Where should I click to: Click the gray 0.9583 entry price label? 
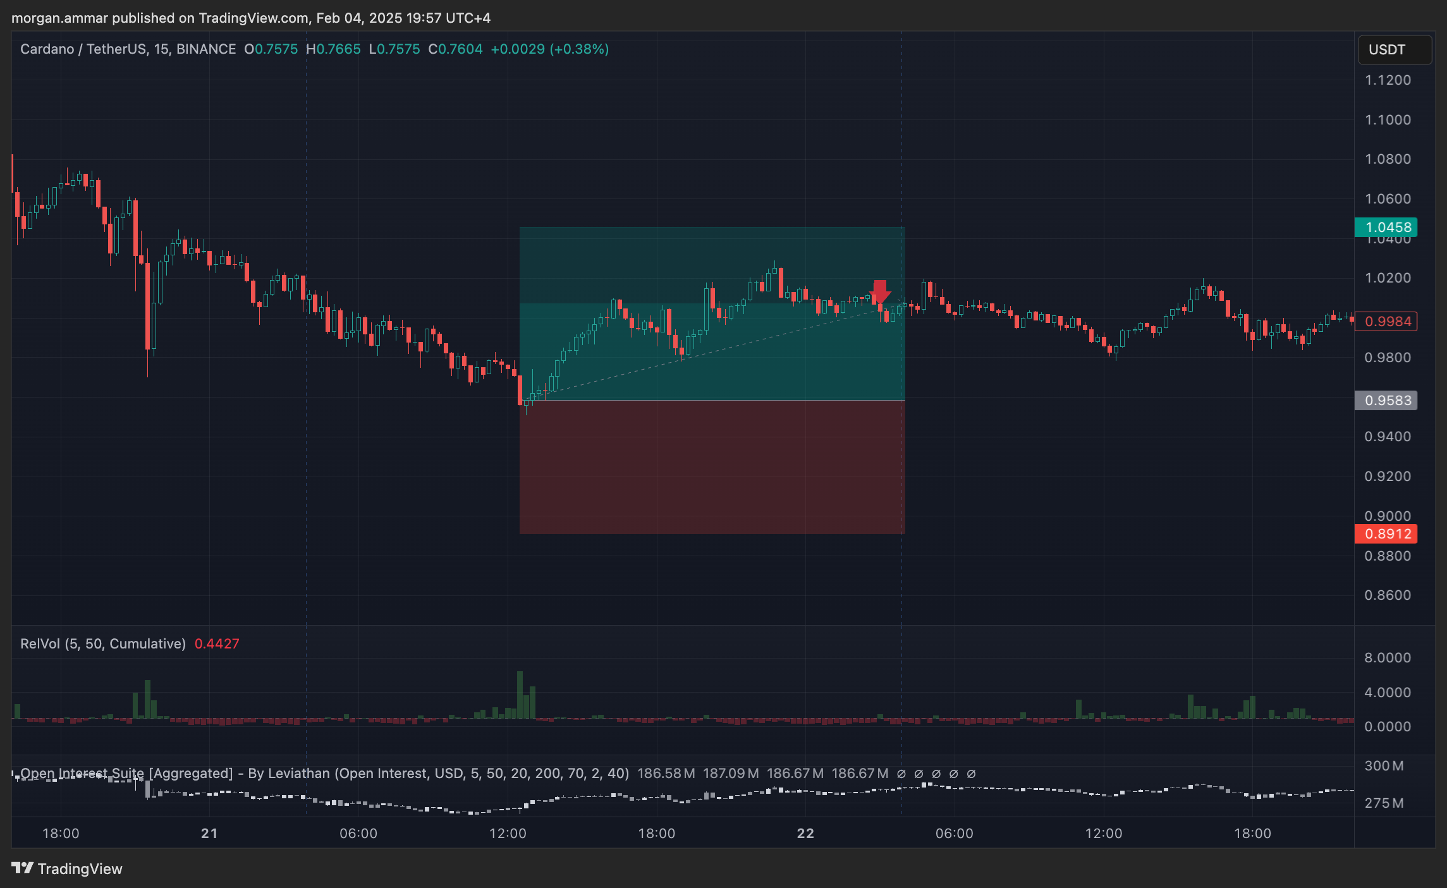tap(1386, 400)
